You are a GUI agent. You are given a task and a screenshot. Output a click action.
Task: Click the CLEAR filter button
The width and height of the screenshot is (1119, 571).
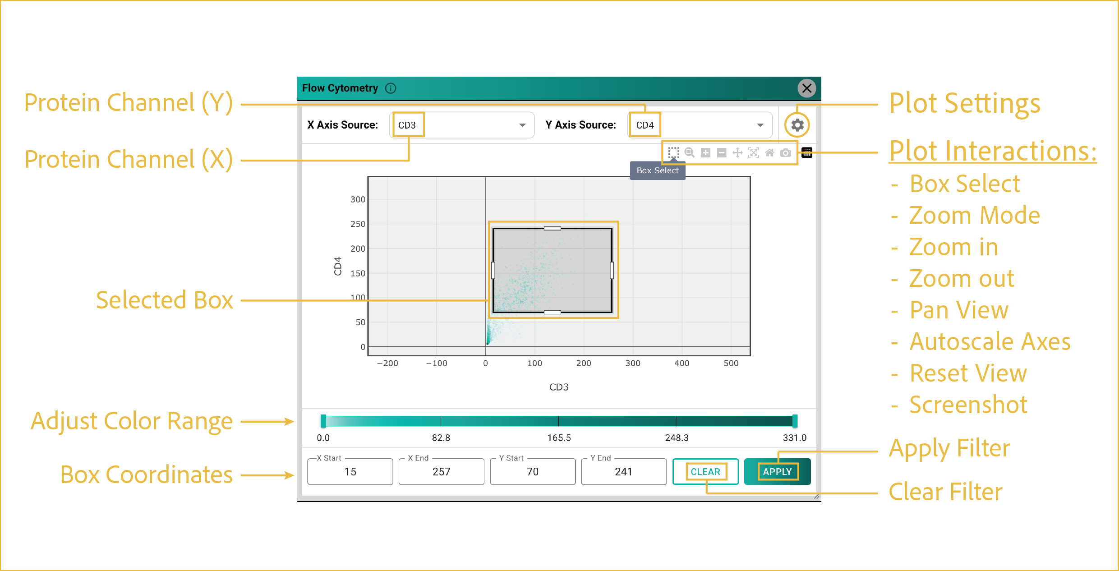point(705,471)
